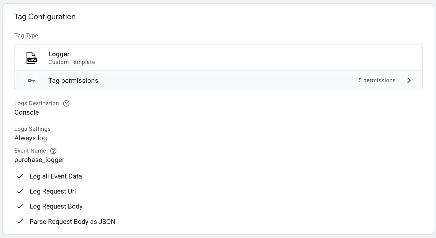Open the 5 permissions details

[377, 80]
